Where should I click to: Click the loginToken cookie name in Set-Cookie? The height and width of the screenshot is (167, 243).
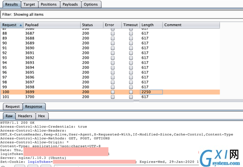(39, 162)
